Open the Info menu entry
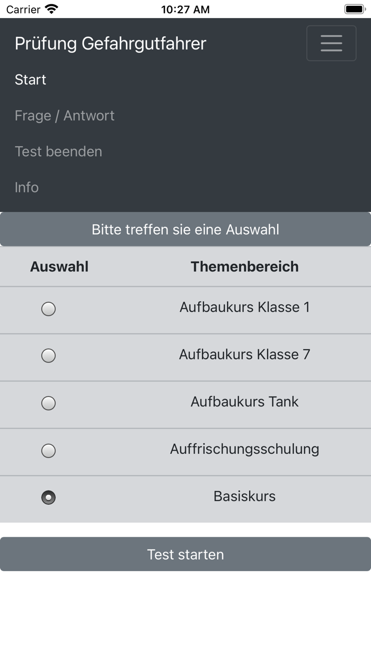This screenshot has height=661, width=371. [x=26, y=187]
